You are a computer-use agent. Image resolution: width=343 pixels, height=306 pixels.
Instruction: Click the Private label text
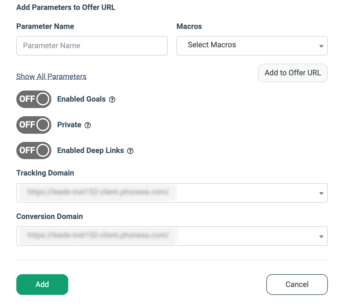(69, 125)
